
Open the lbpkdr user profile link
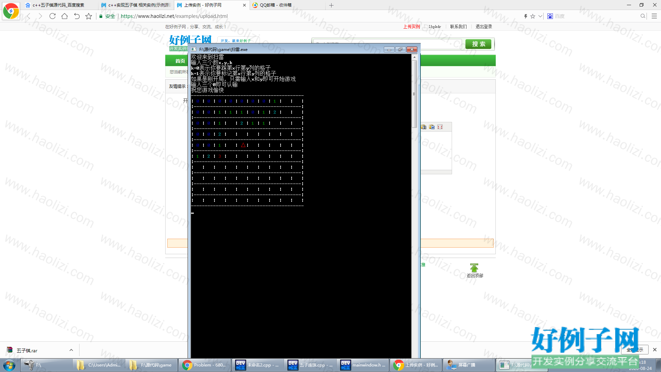[x=435, y=27]
